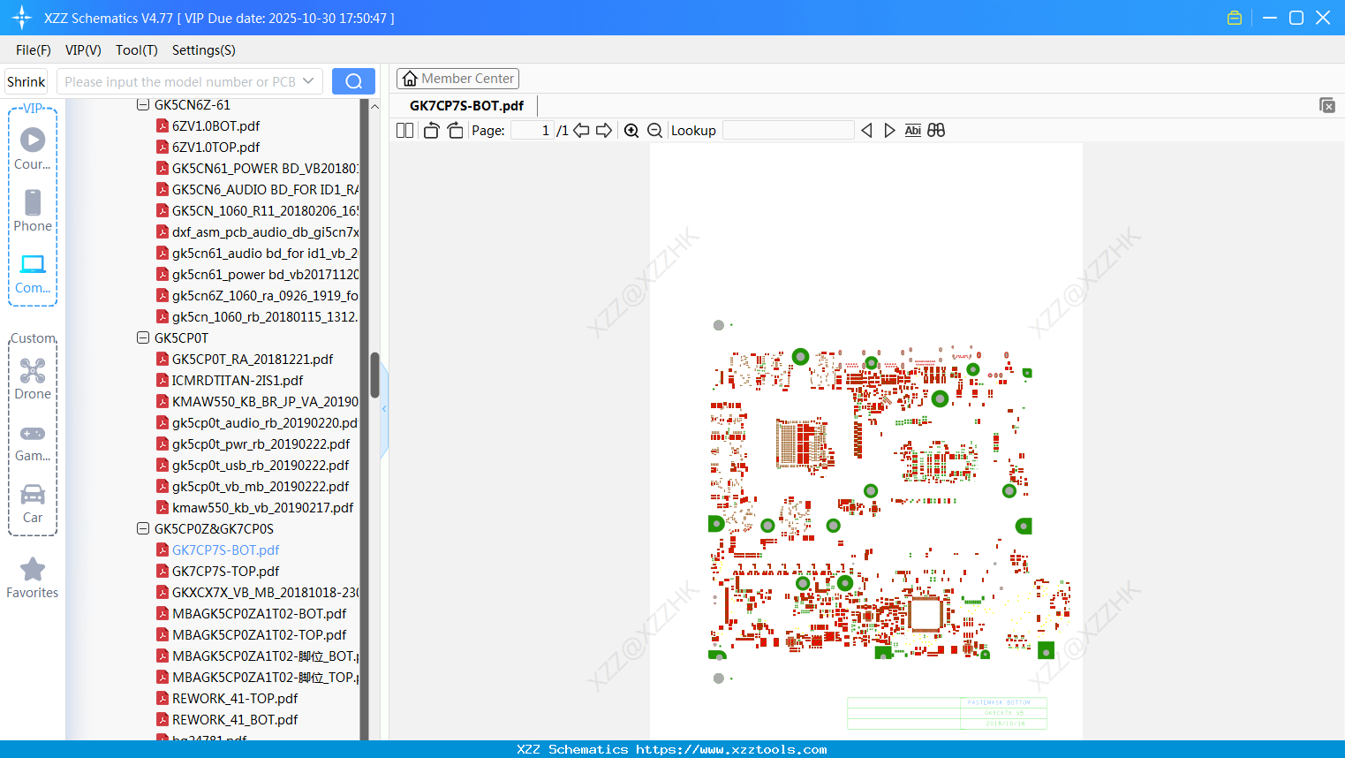Open the Settings(S) menu

(204, 50)
